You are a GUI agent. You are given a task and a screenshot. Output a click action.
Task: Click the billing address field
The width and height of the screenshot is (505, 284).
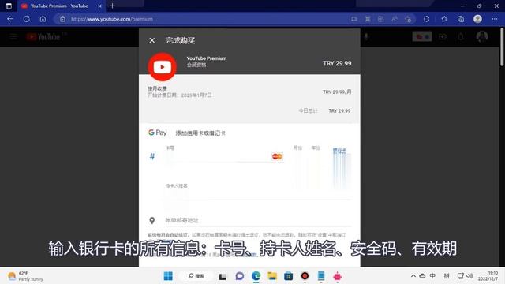(x=258, y=220)
